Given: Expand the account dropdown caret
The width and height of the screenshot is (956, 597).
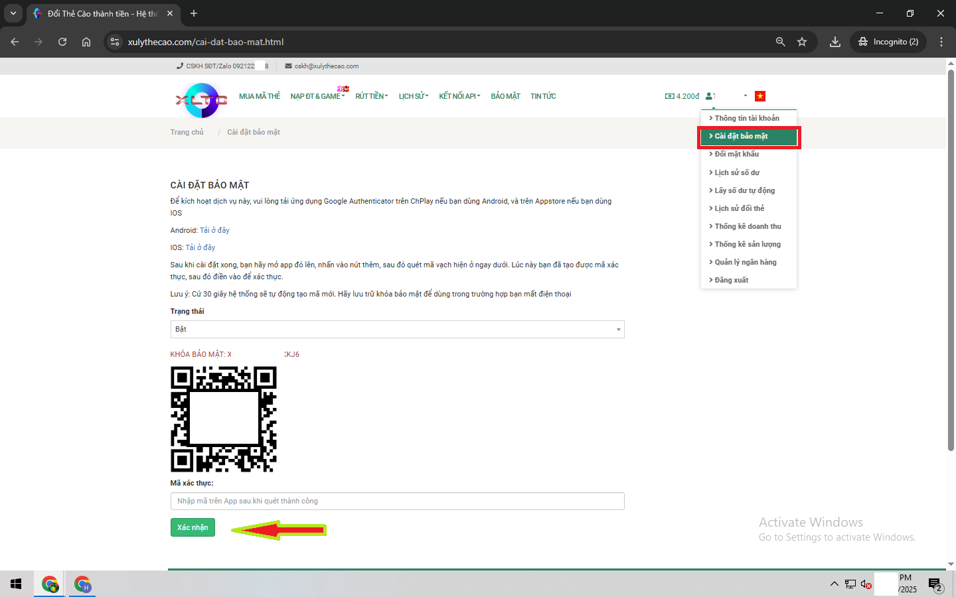Looking at the screenshot, I should click(746, 96).
